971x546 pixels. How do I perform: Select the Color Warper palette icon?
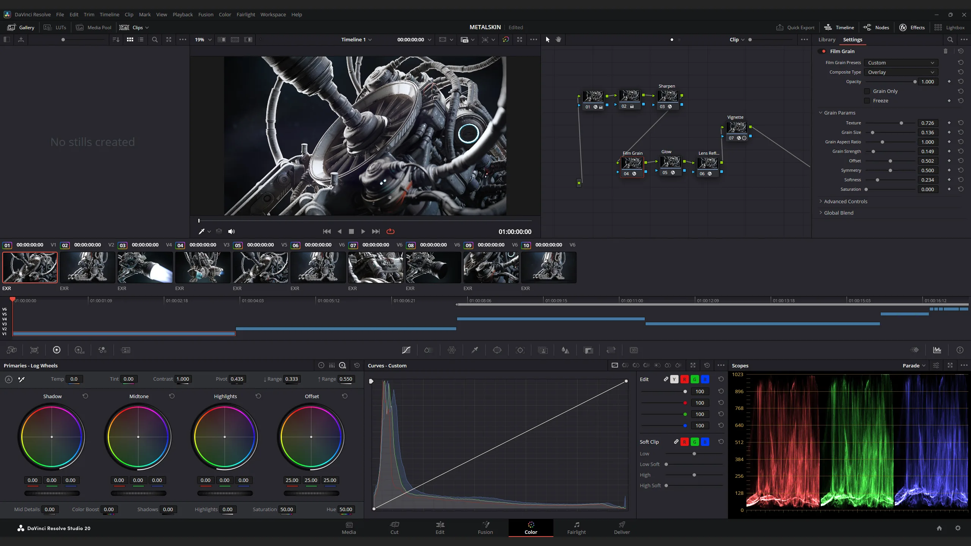(x=452, y=350)
